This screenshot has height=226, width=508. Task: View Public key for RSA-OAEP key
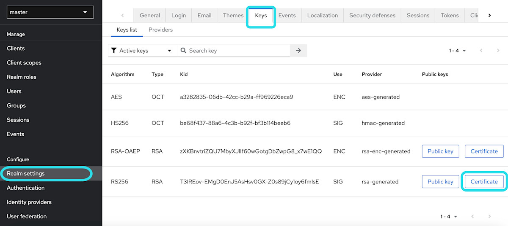coord(440,151)
